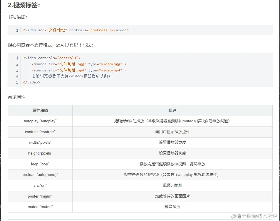Click the source line with 文件地址.mp4

click(x=79, y=70)
